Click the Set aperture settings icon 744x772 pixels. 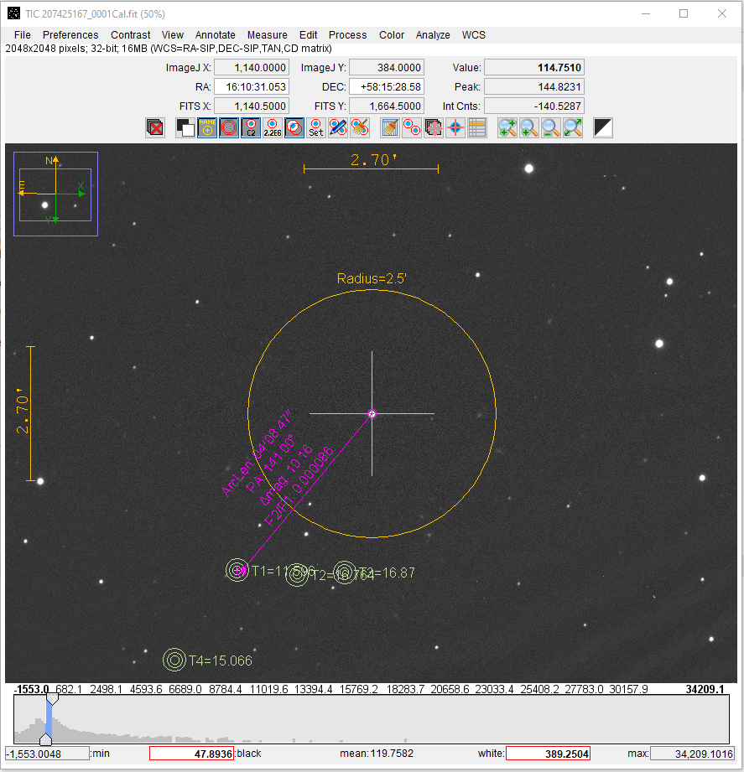pos(316,127)
